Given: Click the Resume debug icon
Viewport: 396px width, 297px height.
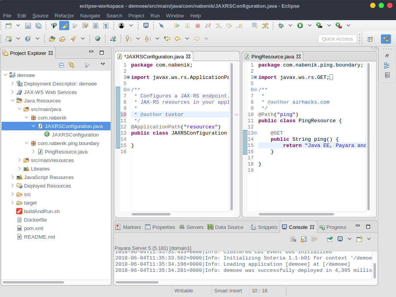Looking at the screenshot, I should click(177, 26).
